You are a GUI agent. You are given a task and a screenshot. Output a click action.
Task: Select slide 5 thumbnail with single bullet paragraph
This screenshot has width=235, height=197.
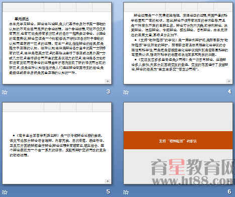pyautogui.click(x=57, y=143)
